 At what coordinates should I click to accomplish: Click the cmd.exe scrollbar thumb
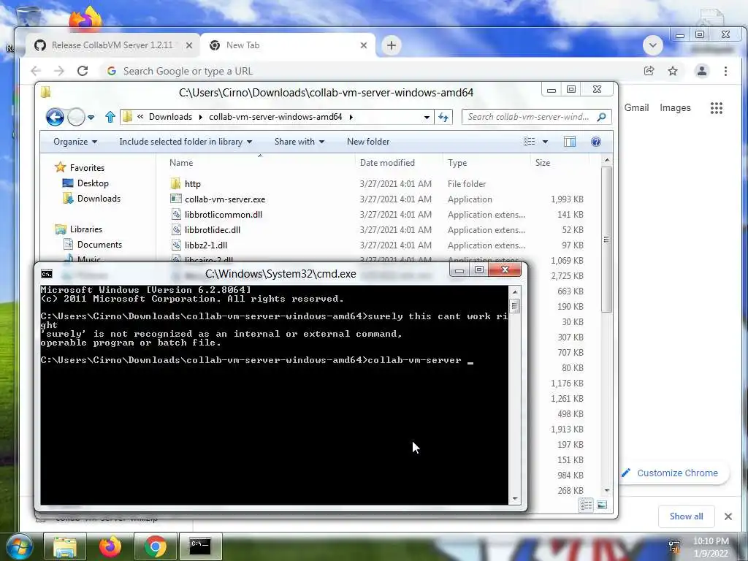point(515,305)
